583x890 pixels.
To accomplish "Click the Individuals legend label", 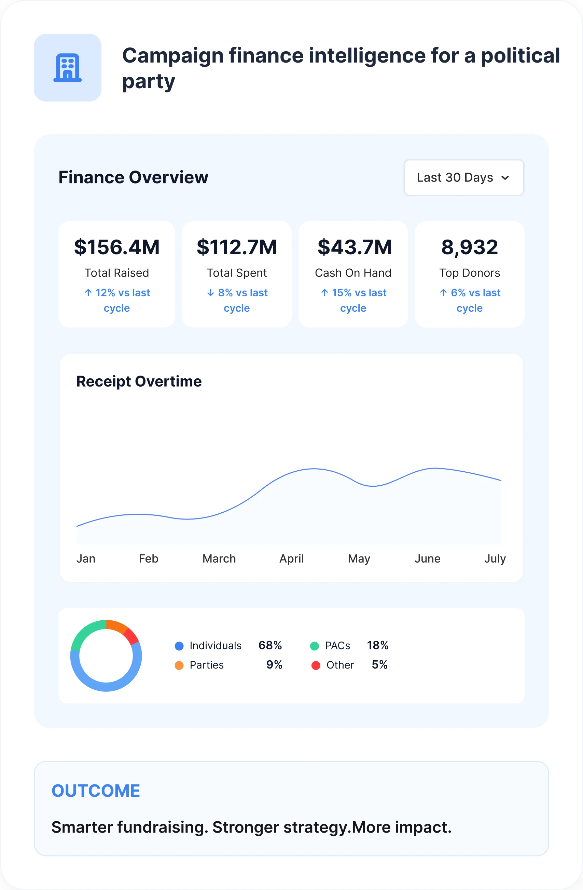I will [216, 646].
